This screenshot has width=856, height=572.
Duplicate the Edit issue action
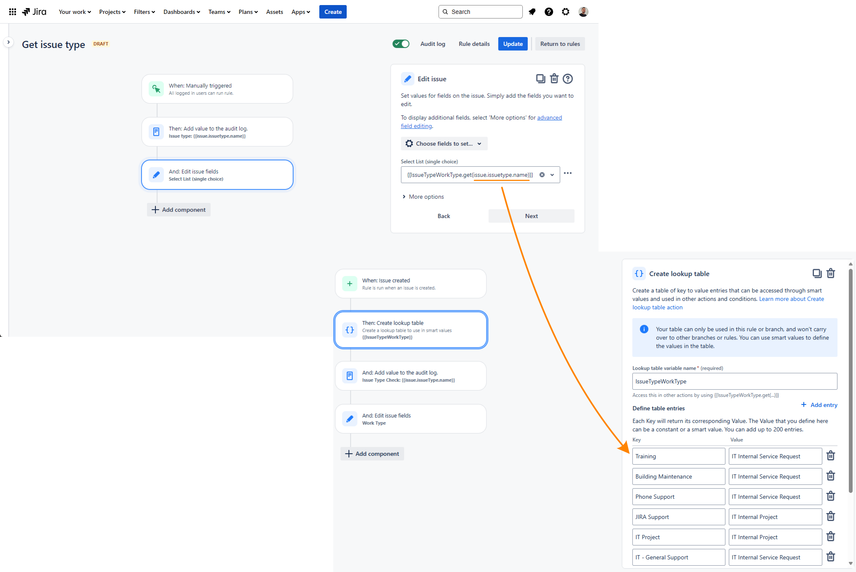click(x=540, y=78)
